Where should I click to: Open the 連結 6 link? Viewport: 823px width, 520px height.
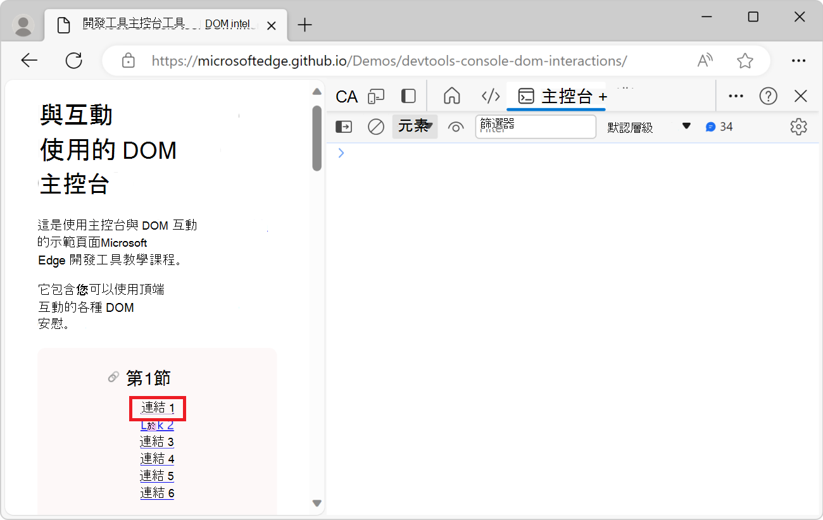(x=157, y=493)
